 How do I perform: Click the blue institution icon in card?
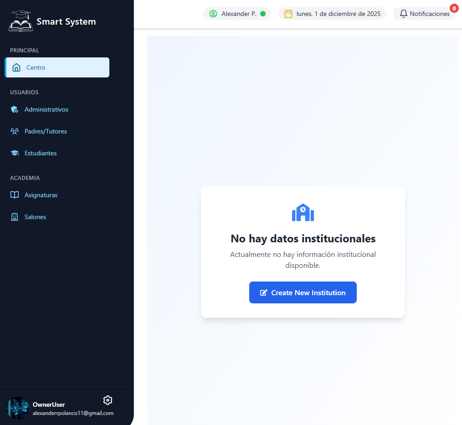tap(303, 213)
